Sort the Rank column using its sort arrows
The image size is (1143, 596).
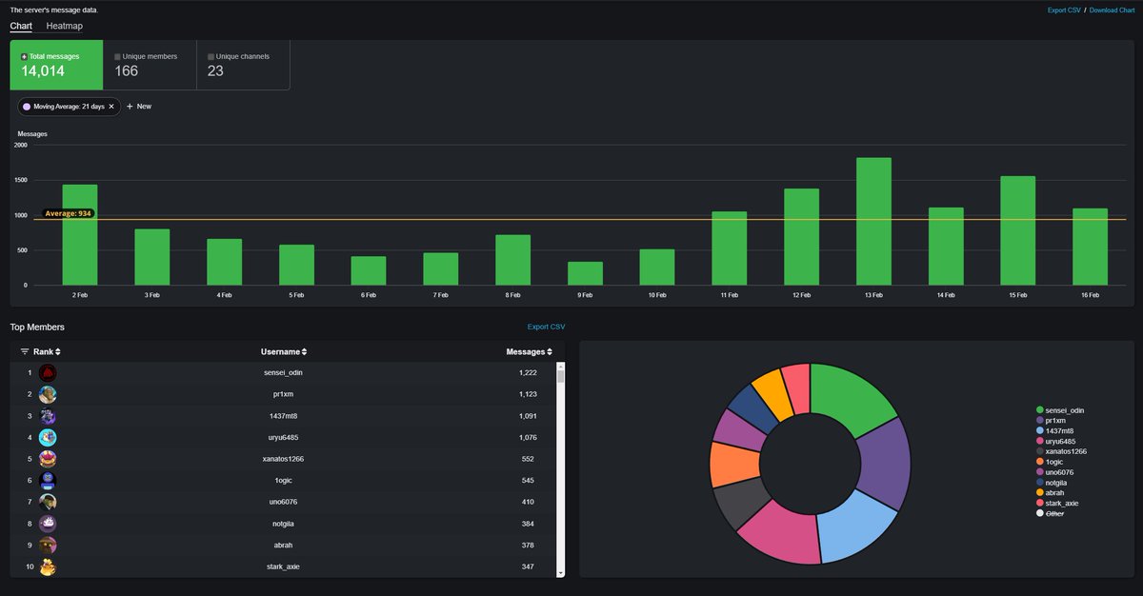tap(57, 351)
